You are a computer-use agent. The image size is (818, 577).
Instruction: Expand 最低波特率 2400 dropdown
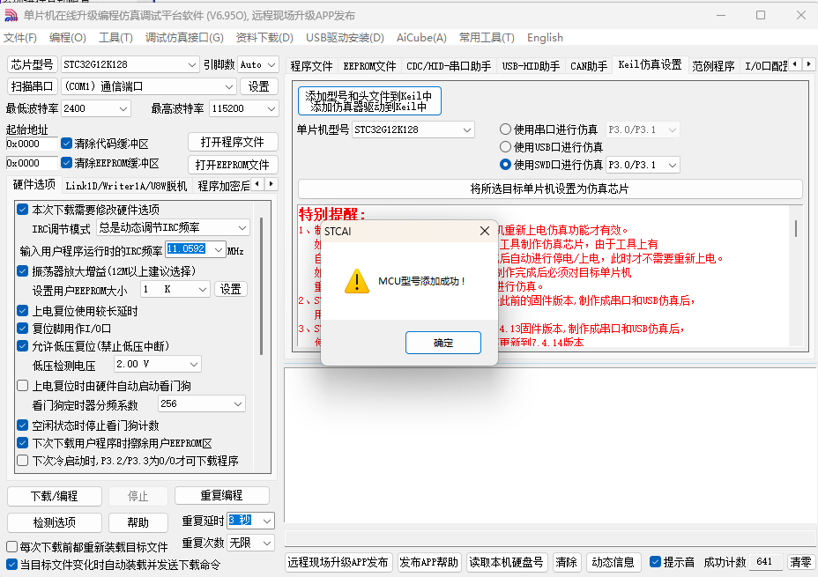(123, 108)
